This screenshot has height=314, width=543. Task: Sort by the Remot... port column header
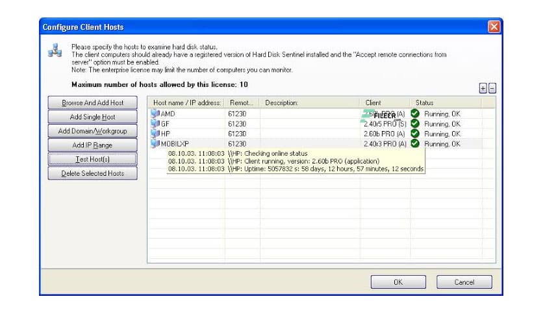pos(242,103)
